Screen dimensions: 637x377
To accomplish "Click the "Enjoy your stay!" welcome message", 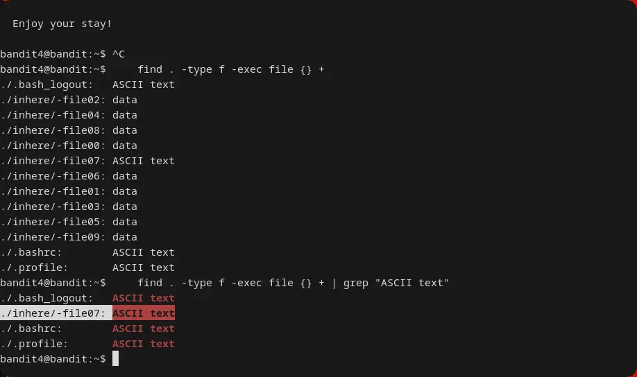I will click(62, 24).
